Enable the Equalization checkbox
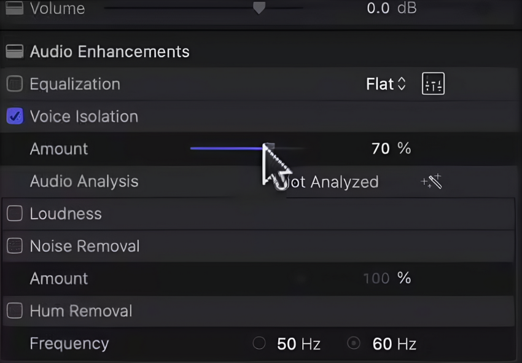 tap(15, 84)
